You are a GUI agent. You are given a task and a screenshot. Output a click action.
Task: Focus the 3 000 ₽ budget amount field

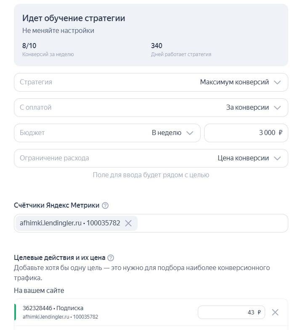click(246, 133)
